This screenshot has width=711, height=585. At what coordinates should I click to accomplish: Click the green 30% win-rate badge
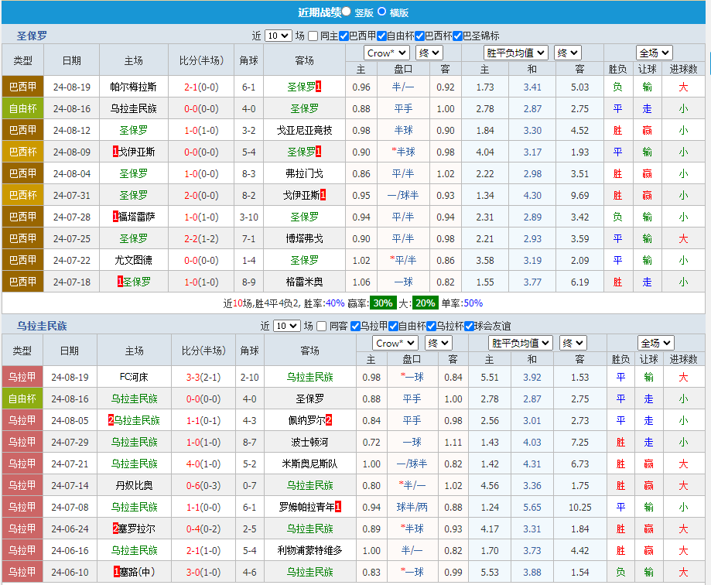click(382, 303)
